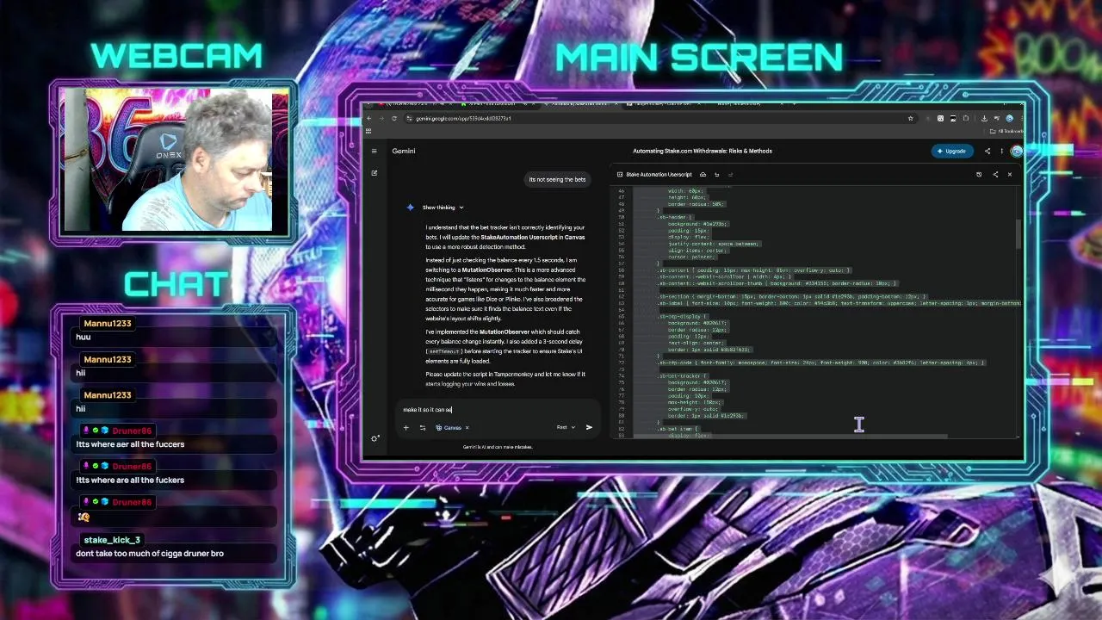Viewport: 1102px width, 620px height.
Task: Click chat username stake_kick_3
Action: point(112,540)
